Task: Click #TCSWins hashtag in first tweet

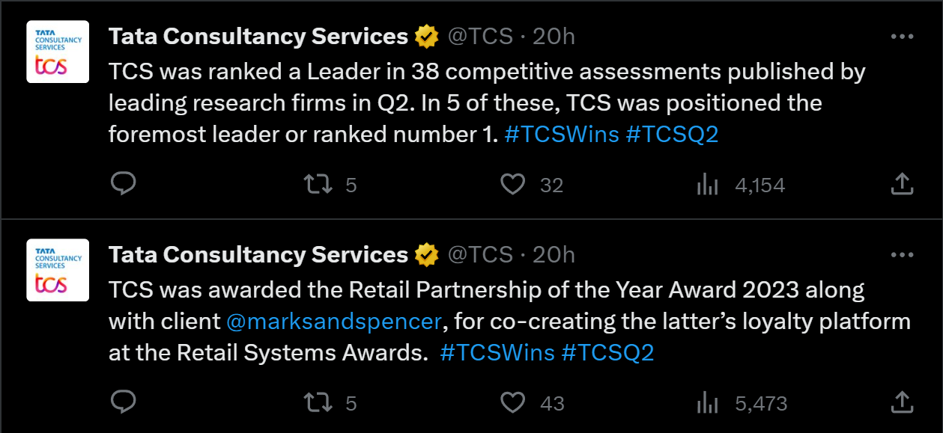Action: (x=562, y=134)
